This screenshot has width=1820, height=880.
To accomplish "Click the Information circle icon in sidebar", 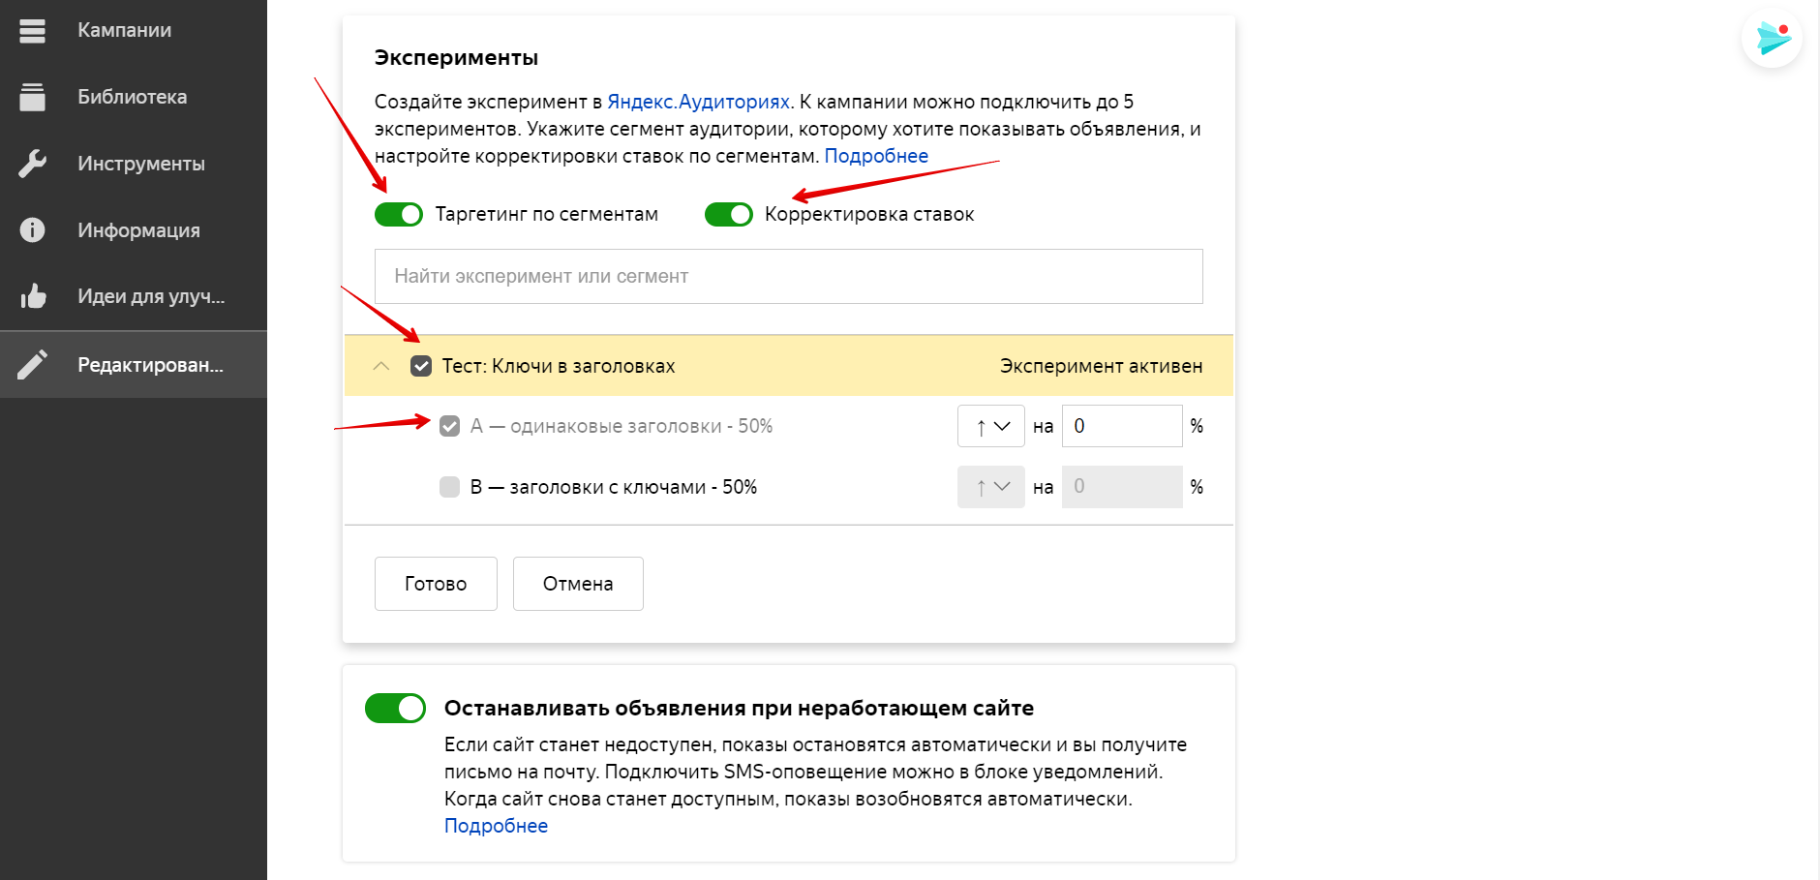I will click(x=32, y=229).
